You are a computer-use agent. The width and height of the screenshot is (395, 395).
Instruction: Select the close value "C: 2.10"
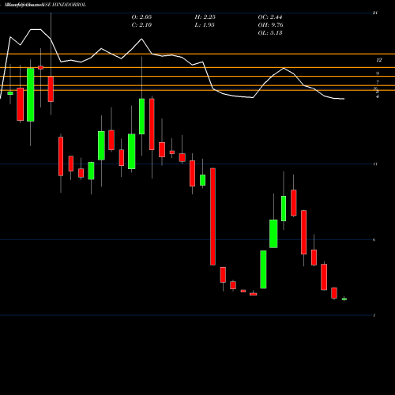coord(141,25)
